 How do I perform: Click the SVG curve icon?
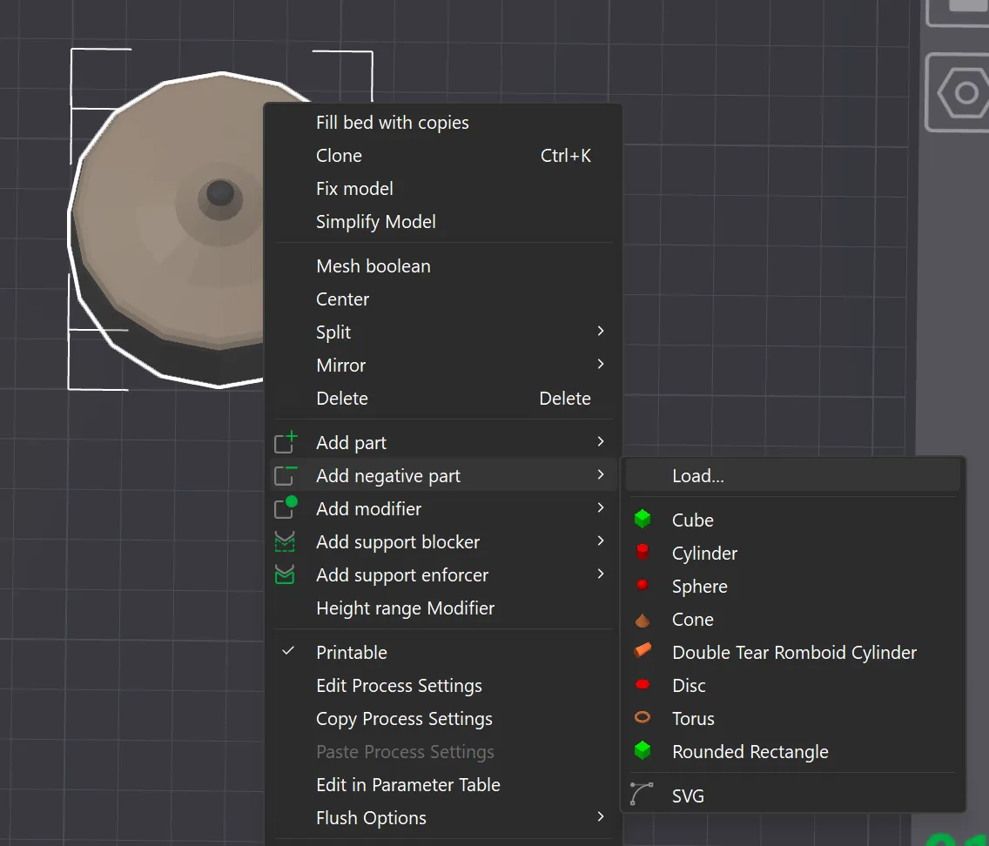[642, 795]
